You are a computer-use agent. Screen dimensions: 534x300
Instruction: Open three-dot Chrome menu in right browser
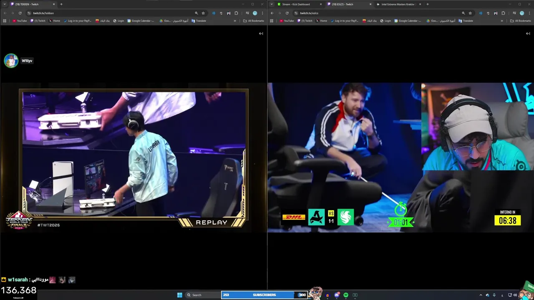click(529, 13)
